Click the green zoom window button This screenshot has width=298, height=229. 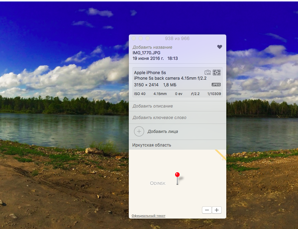(148, 38)
